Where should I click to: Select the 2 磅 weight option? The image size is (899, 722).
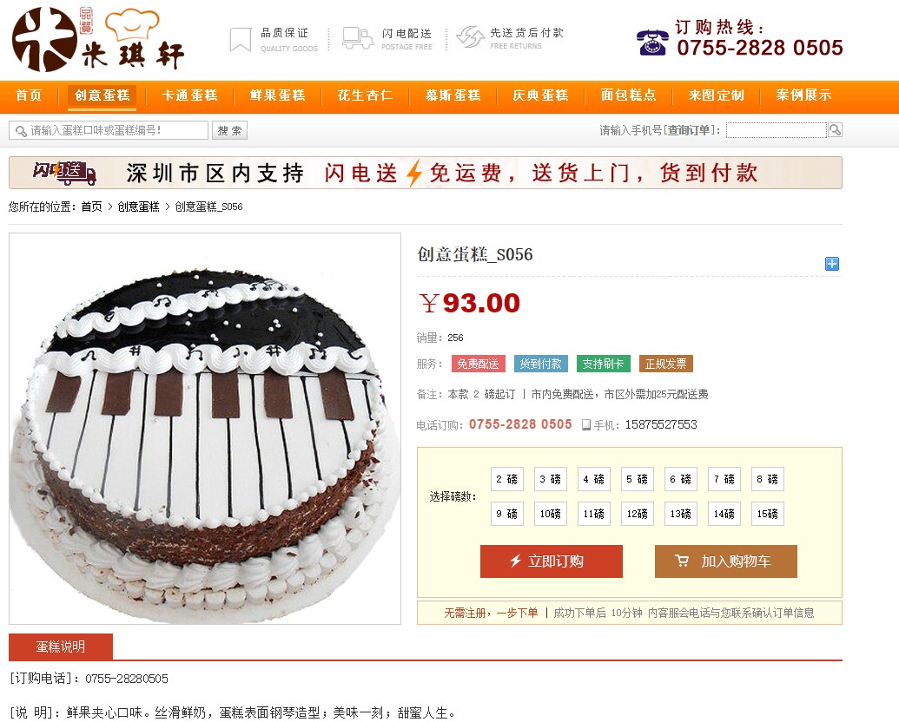(x=507, y=479)
